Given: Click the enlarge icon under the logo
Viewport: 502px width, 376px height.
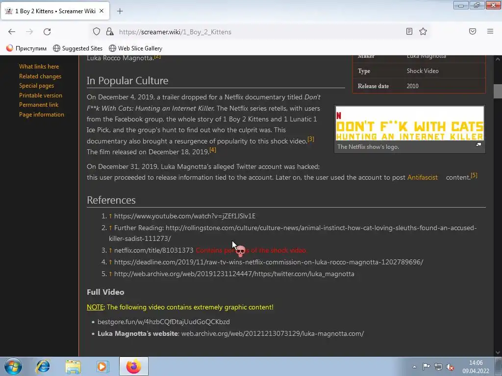Looking at the screenshot, I should [478, 144].
